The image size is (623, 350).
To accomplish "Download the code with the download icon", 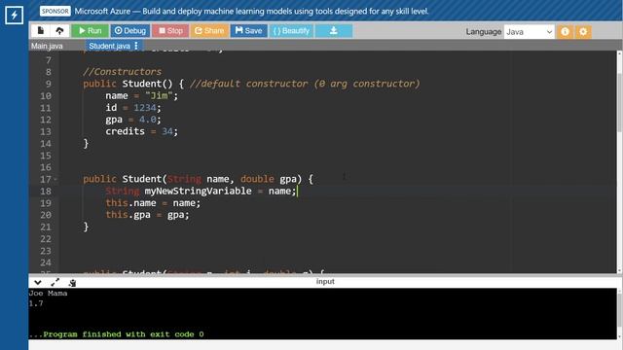I will [x=334, y=30].
